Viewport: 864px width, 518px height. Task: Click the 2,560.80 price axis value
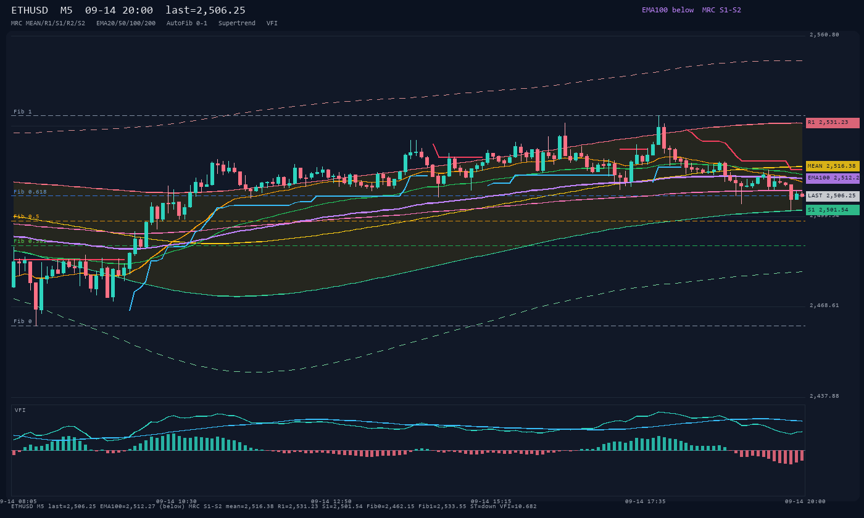[x=825, y=35]
